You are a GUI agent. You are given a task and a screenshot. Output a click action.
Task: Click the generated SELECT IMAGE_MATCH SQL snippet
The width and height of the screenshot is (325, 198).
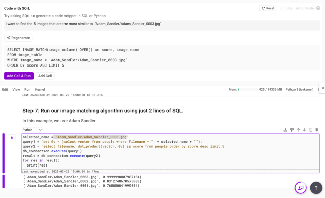[162, 57]
